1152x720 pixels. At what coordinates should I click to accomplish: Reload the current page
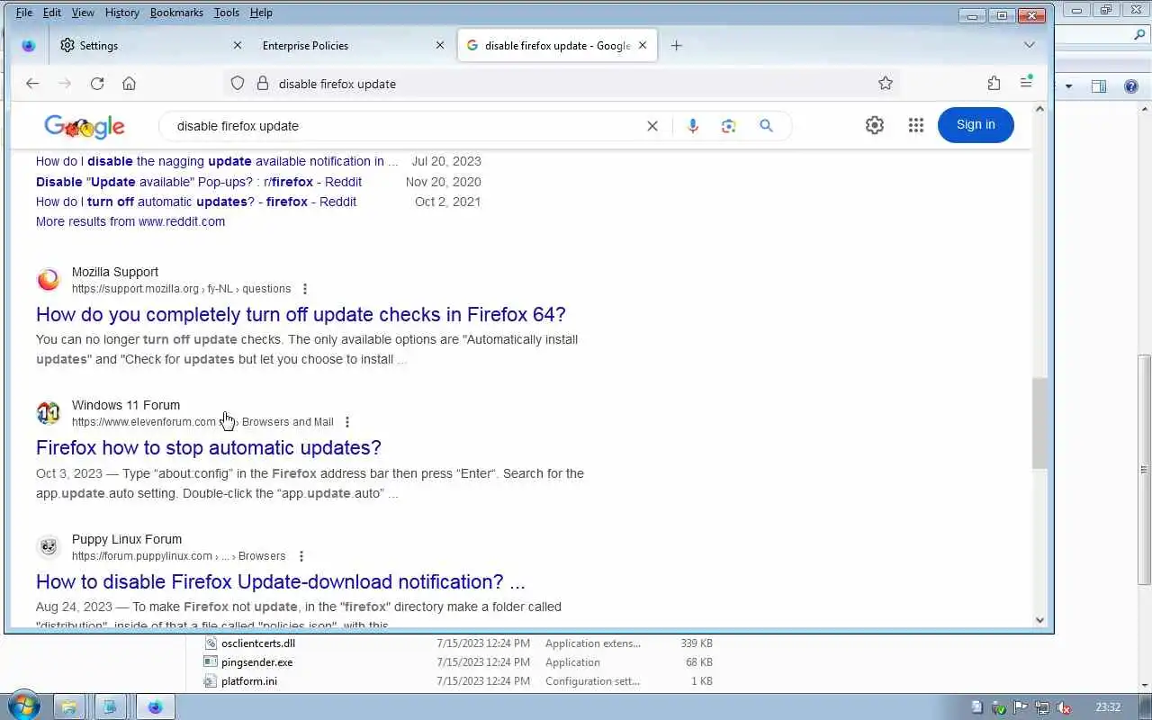(x=97, y=84)
